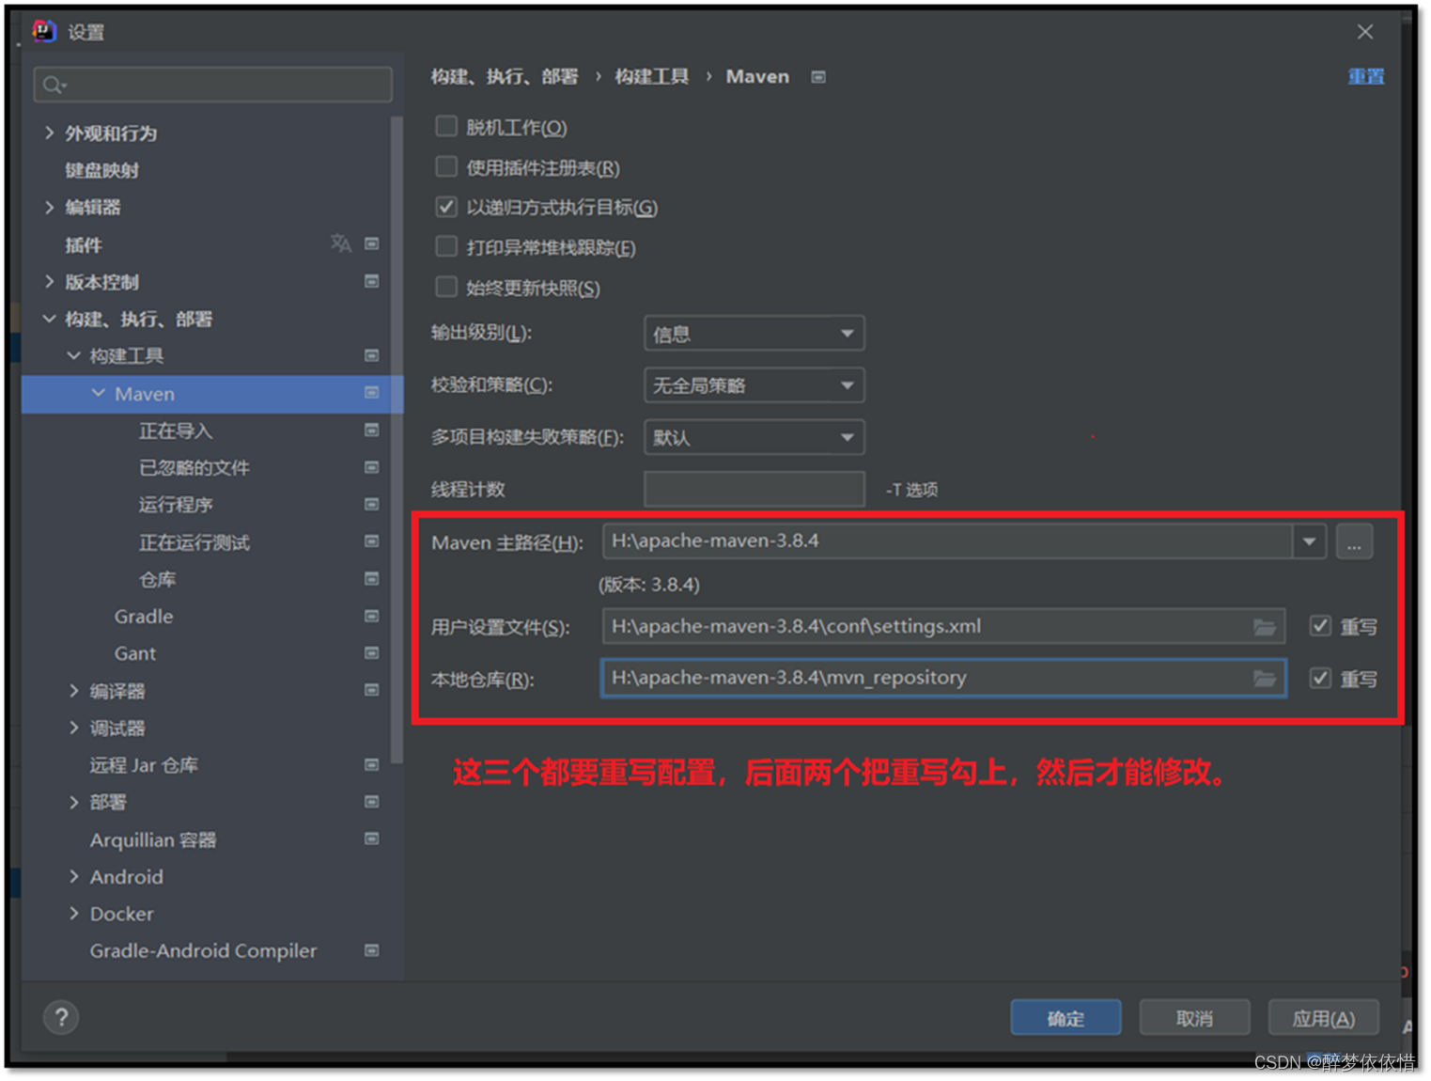Select 仓库 under Maven
Viewport: 1431px width, 1081px height.
(158, 579)
